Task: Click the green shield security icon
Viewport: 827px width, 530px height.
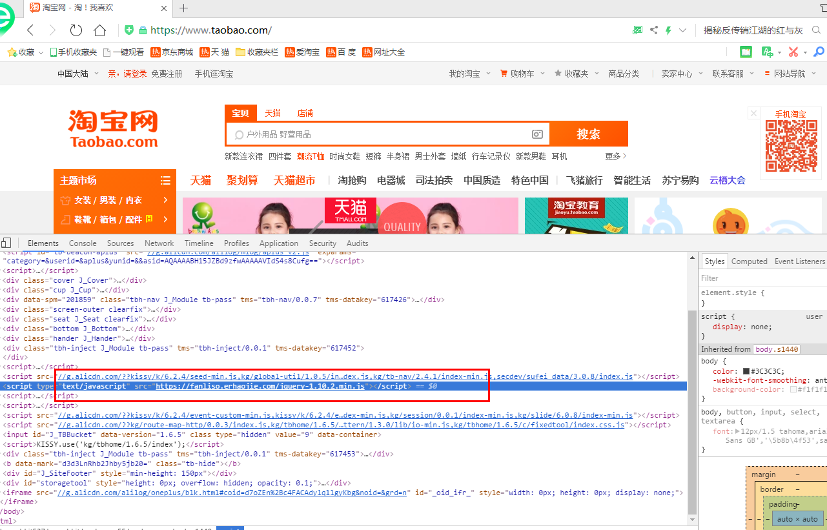Action: pos(129,30)
